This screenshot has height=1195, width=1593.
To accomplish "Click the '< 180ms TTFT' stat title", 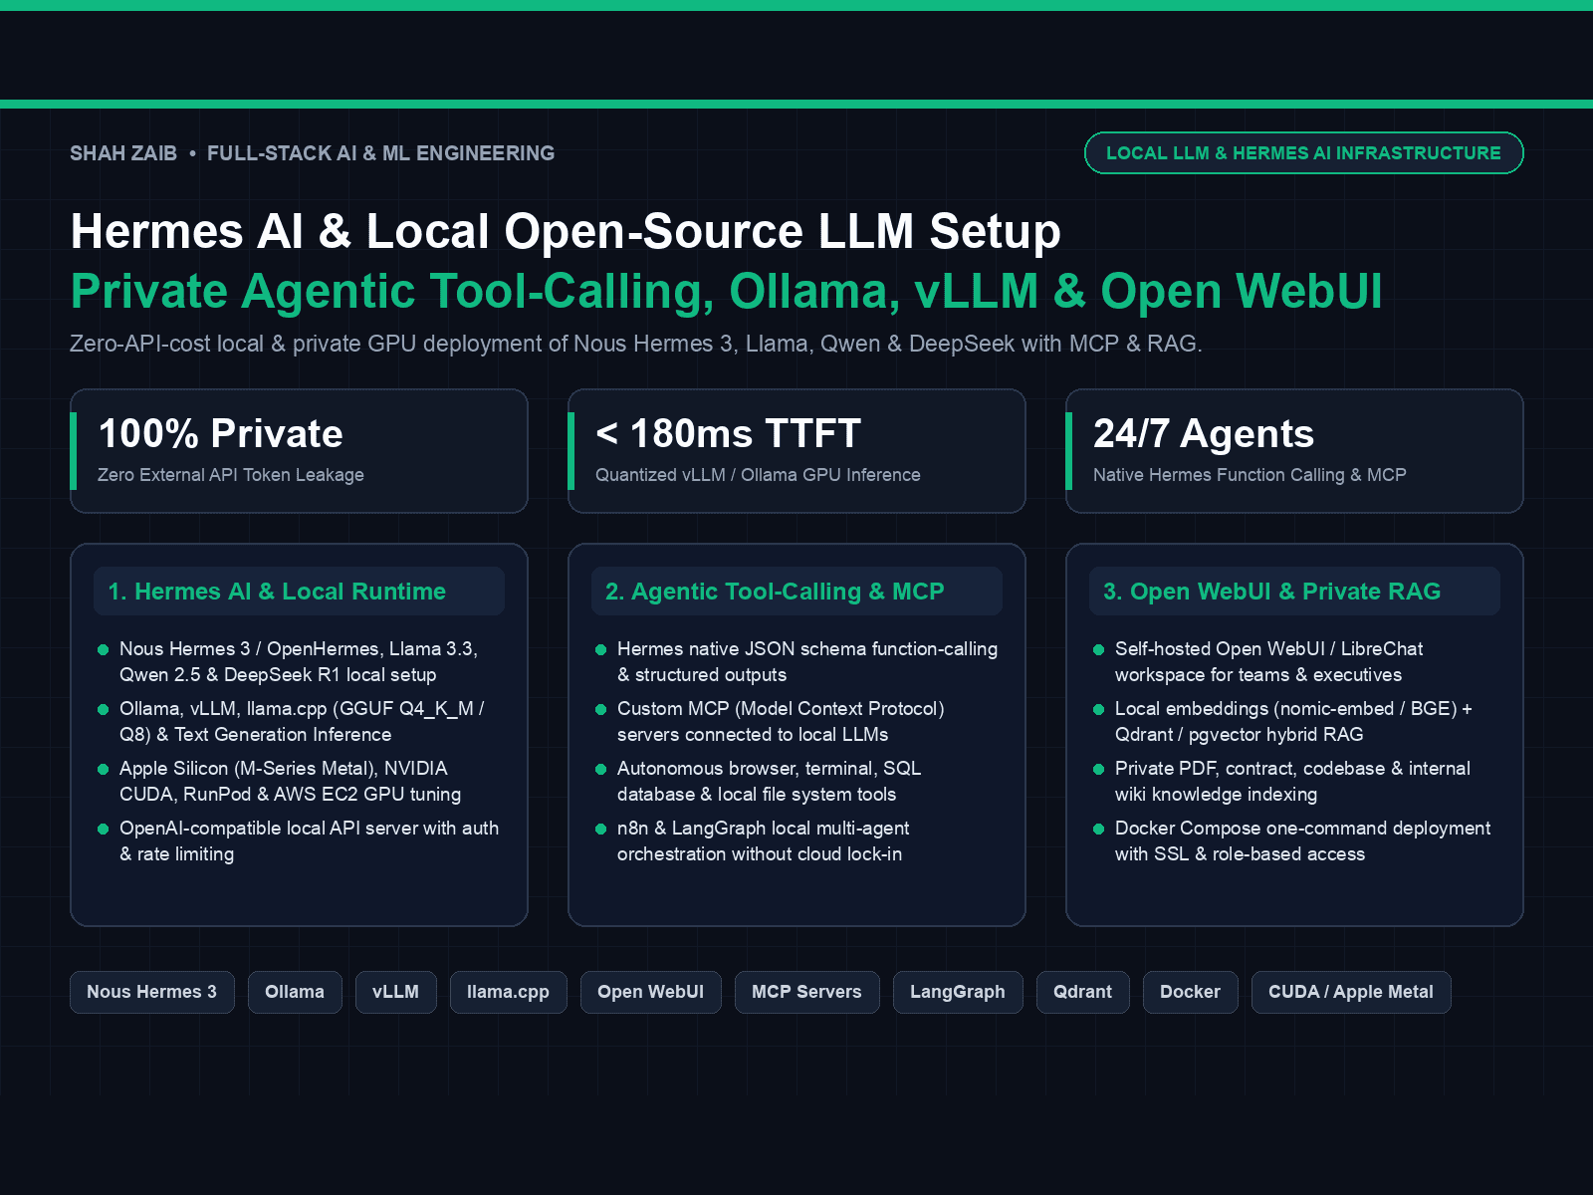I will point(728,433).
